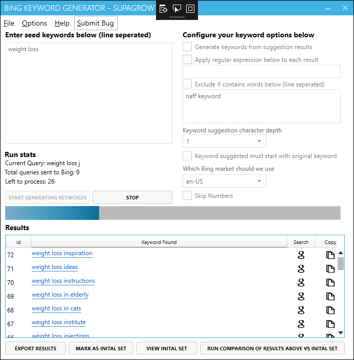Copy keyword weight loss instructions
The height and width of the screenshot is (360, 354).
(x=330, y=282)
